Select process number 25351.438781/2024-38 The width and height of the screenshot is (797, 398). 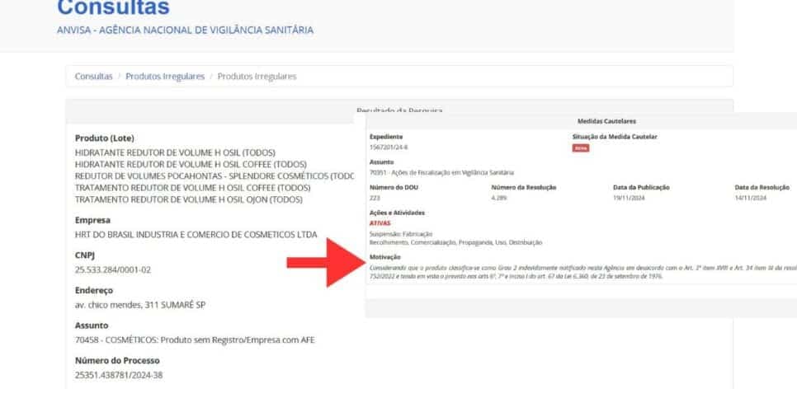pyautogui.click(x=119, y=375)
